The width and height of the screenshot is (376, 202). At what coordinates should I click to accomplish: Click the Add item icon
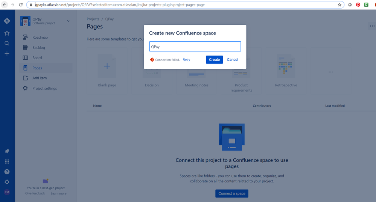[25, 78]
